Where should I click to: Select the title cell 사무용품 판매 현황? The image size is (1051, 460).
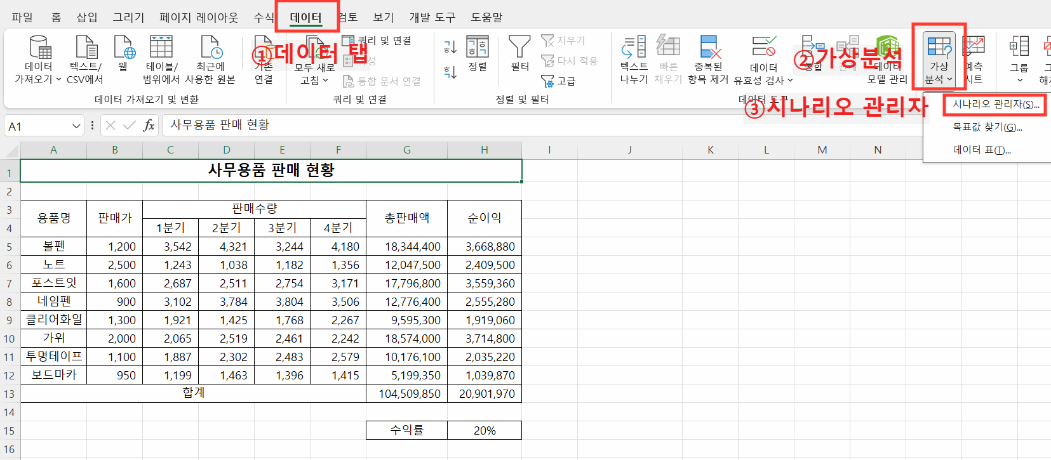[x=271, y=171]
